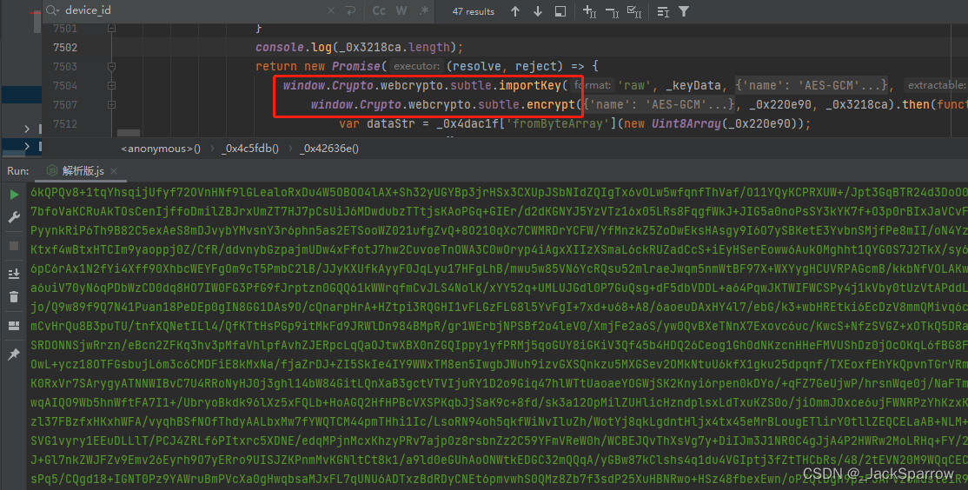This screenshot has width=968, height=490.
Task: Select <anonymous>() breadcrumb
Action: tap(161, 149)
